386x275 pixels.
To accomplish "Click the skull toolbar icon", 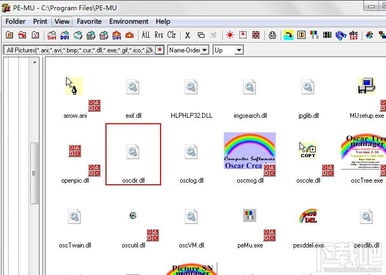I will click(x=272, y=35).
